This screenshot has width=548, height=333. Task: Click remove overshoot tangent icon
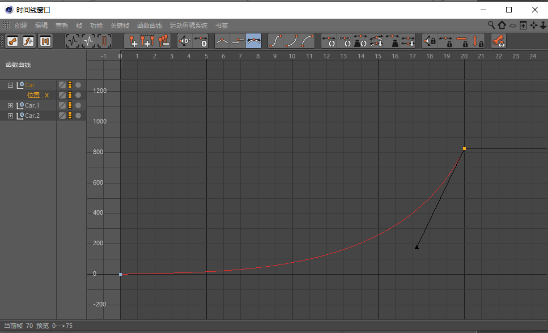click(376, 41)
